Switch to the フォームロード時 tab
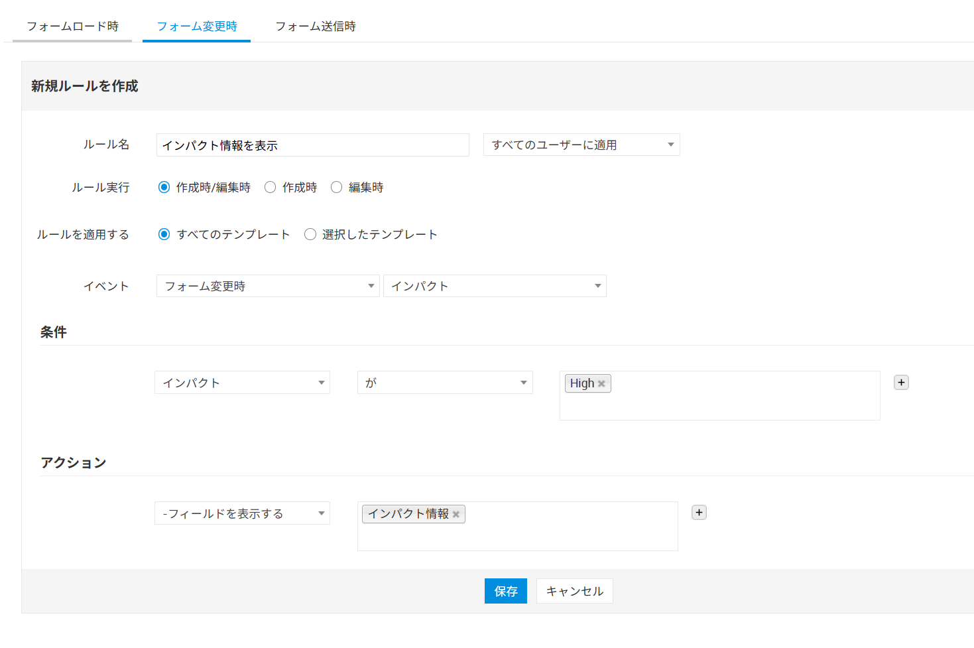Image resolution: width=974 pixels, height=648 pixels. [72, 27]
